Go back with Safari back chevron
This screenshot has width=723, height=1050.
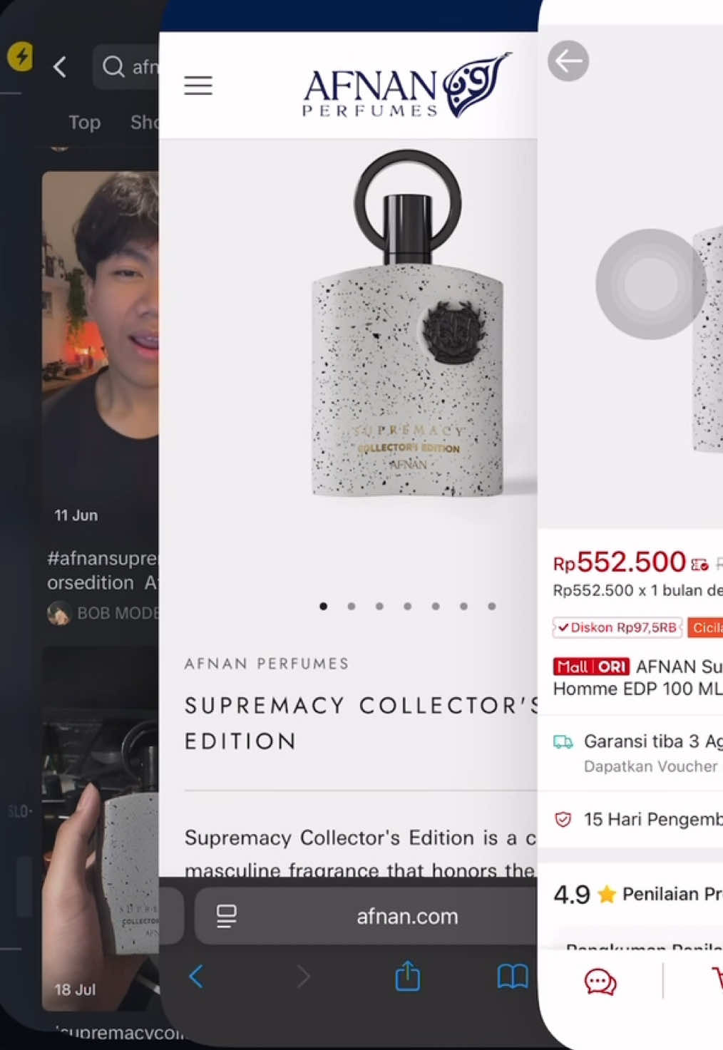196,976
